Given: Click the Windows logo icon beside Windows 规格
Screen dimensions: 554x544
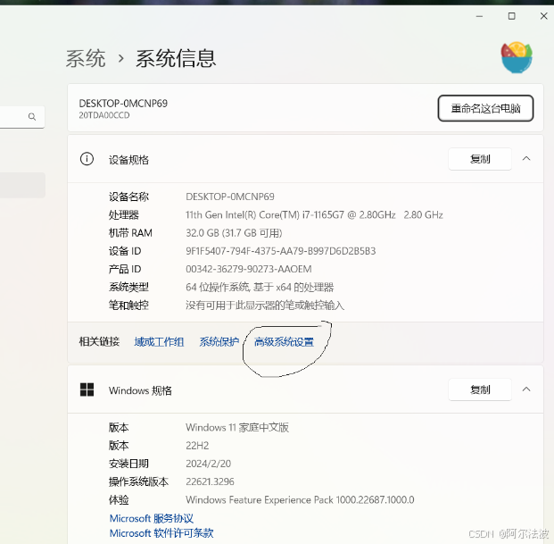Looking at the screenshot, I should [x=87, y=389].
